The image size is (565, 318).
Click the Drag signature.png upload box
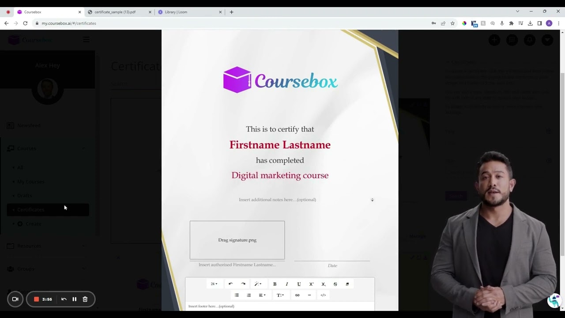pos(237,240)
